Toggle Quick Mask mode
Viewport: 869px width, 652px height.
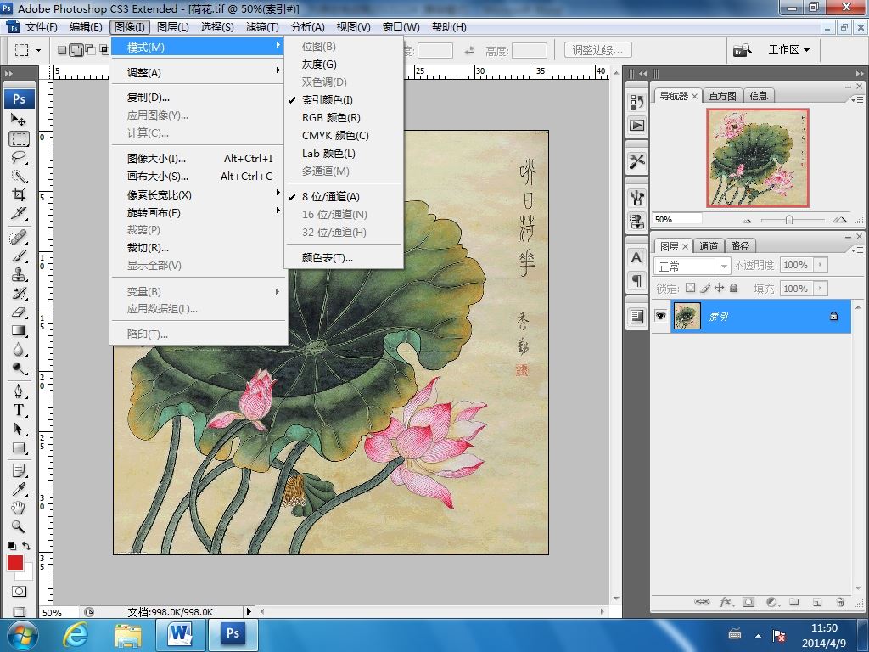(19, 591)
